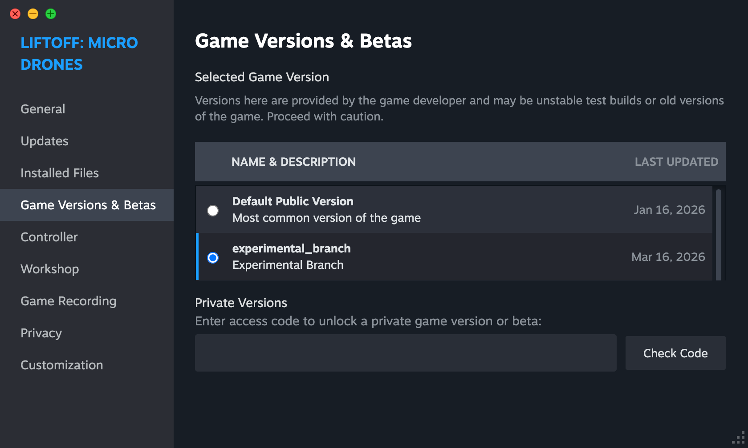Click the LIFTOFF: MICRO DRONES title
This screenshot has height=448, width=748.
[79, 53]
